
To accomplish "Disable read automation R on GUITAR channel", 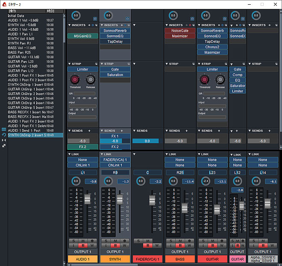I will coord(212,245).
